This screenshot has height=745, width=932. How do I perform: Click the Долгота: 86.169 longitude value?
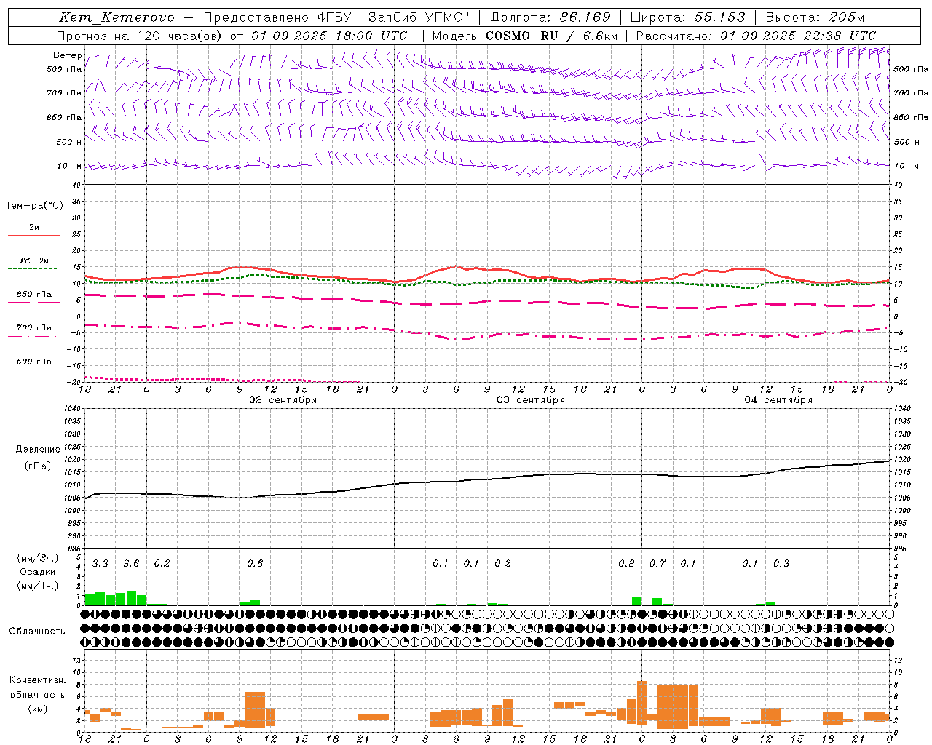[550, 17]
